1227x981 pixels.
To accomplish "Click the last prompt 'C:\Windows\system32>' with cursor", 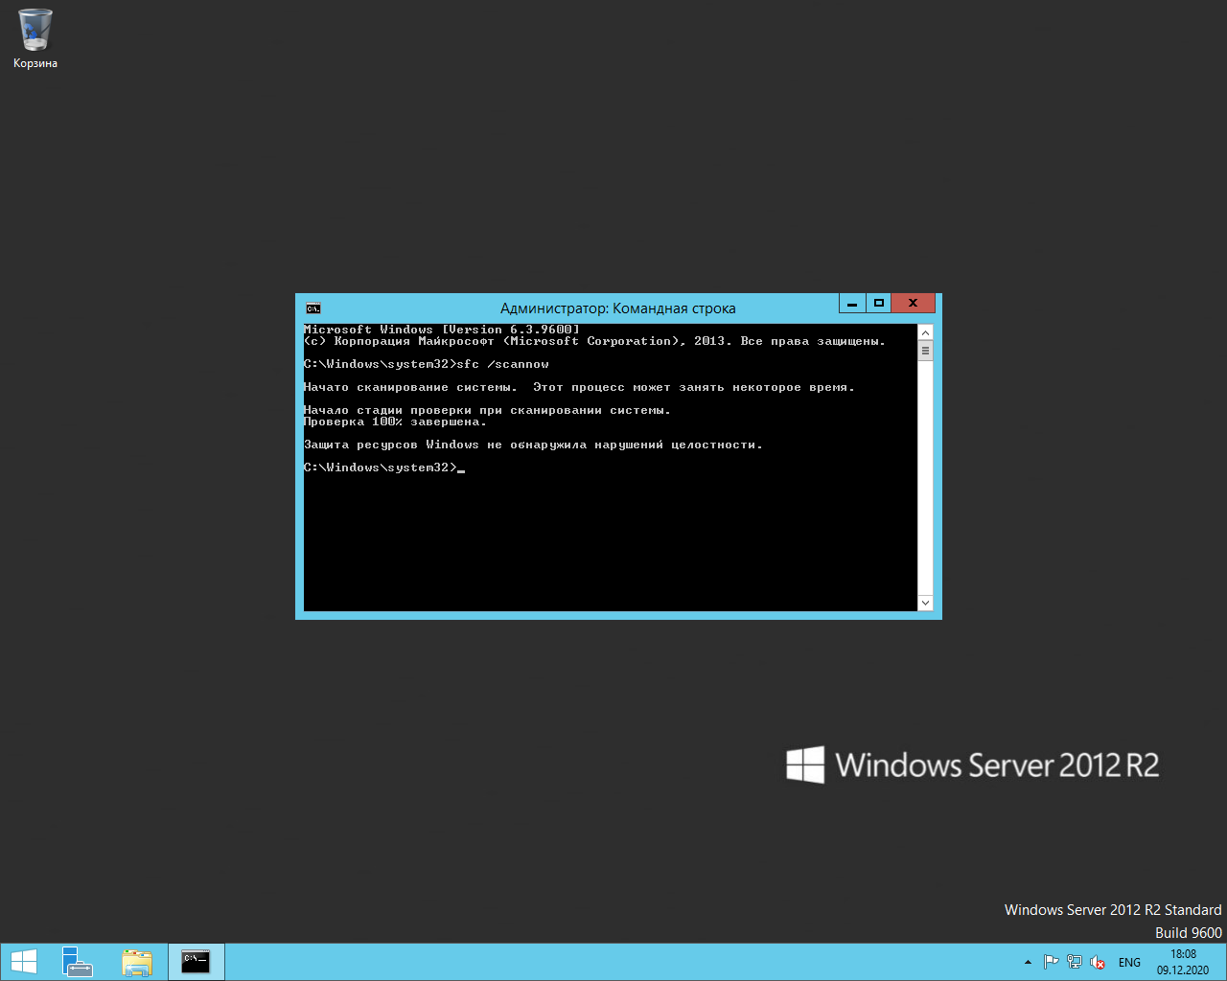I will coord(384,468).
